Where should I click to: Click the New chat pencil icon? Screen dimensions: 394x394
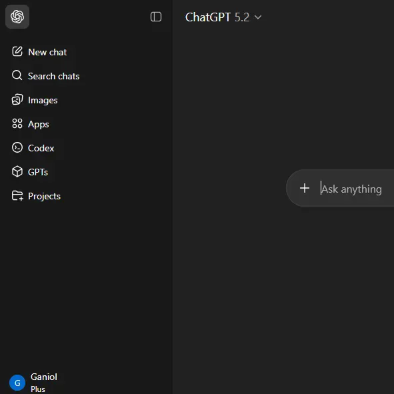point(17,51)
